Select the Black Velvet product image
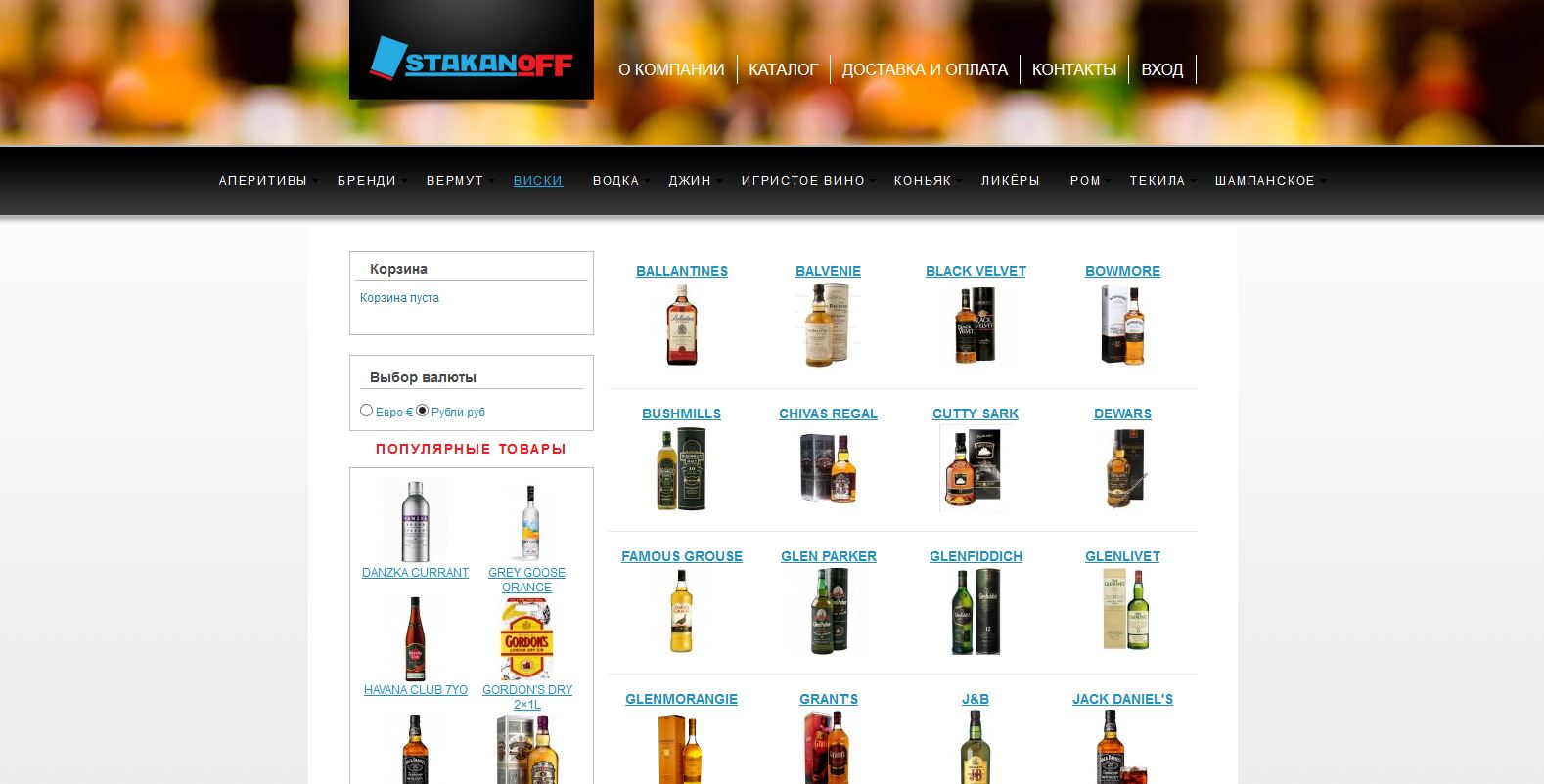The width and height of the screenshot is (1544, 784). [976, 326]
